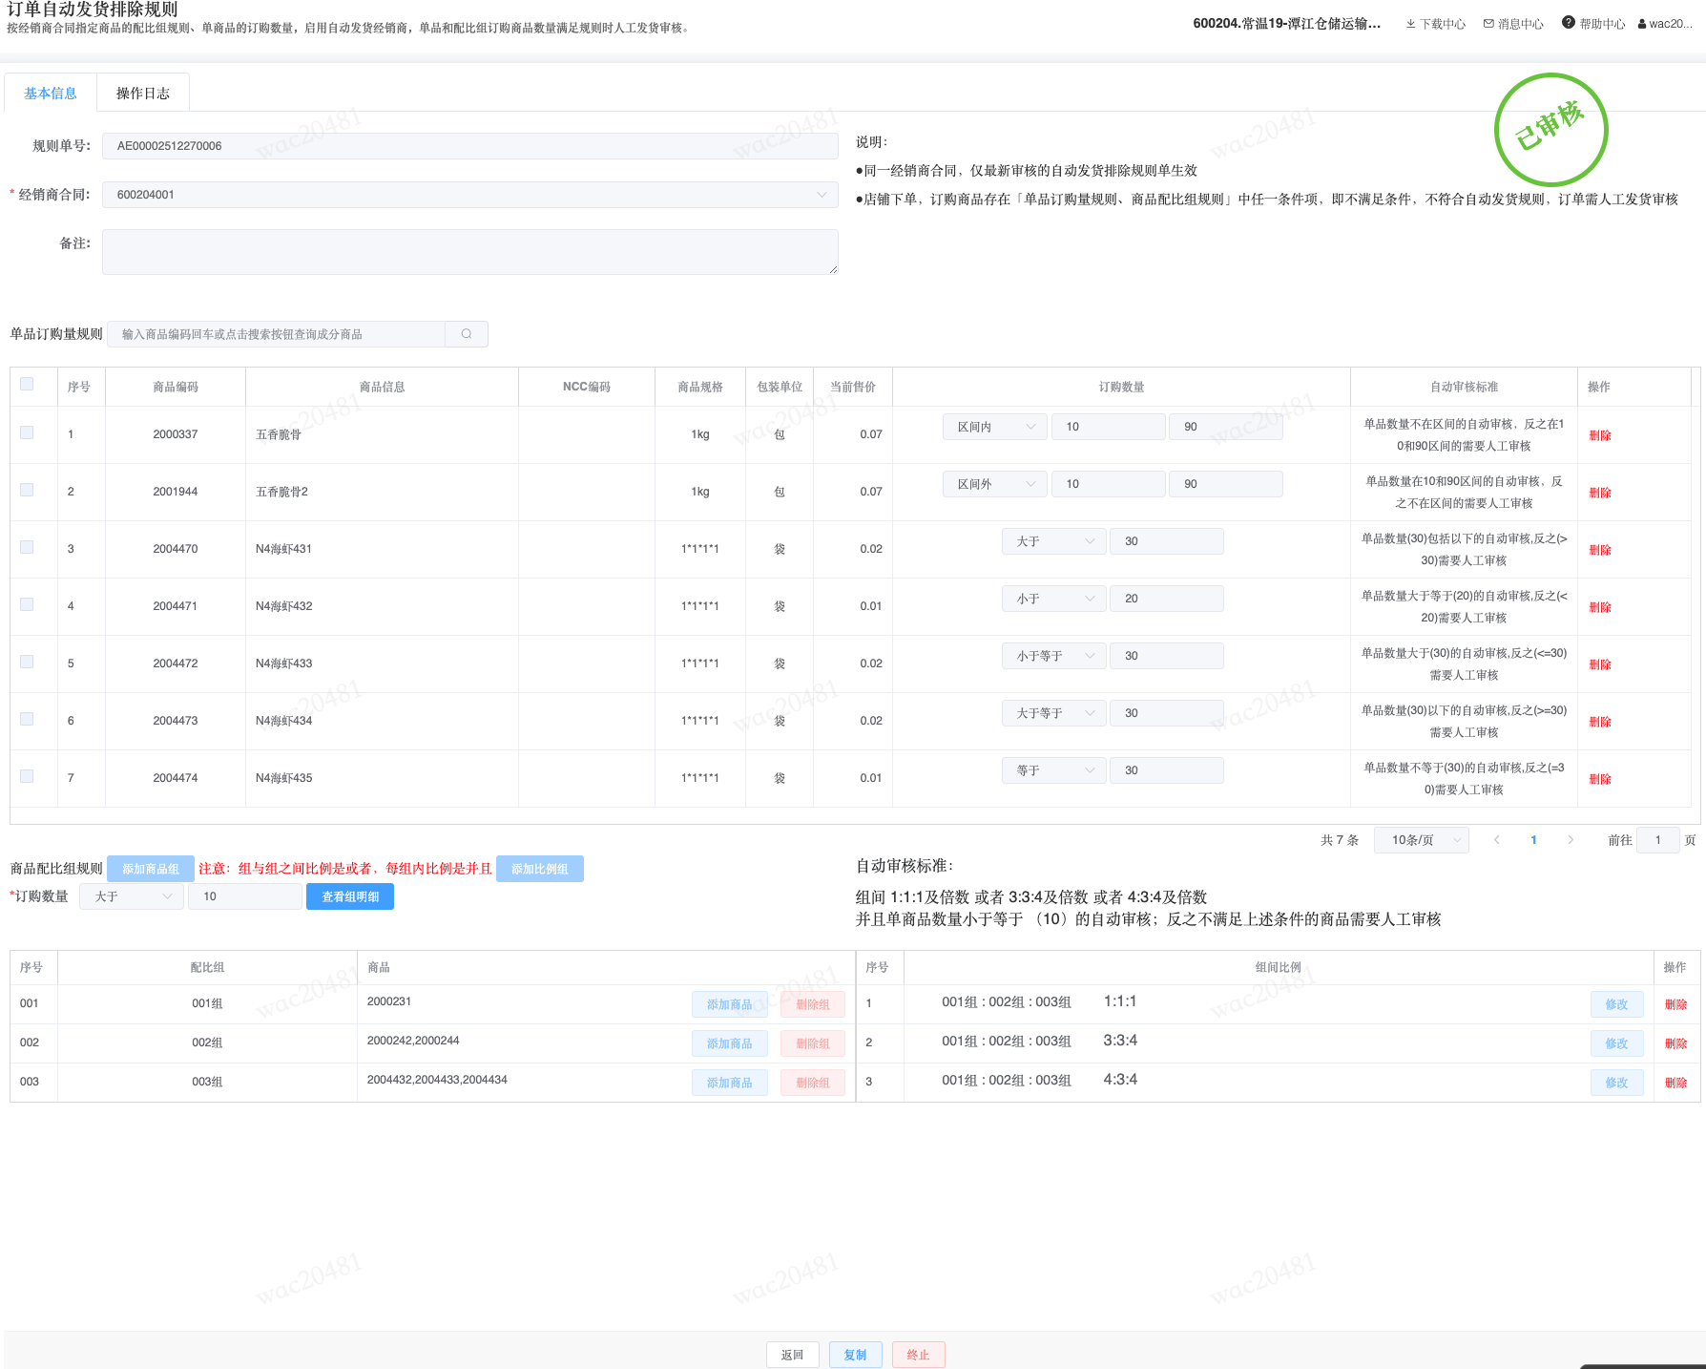Open the 10条/页 page size dropdown
The height and width of the screenshot is (1369, 1706).
pyautogui.click(x=1421, y=840)
